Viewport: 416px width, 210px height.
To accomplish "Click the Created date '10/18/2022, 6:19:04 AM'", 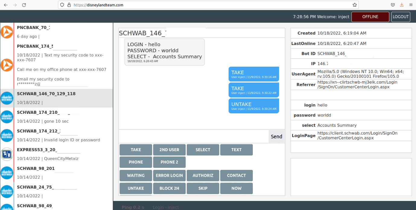I will (342, 33).
